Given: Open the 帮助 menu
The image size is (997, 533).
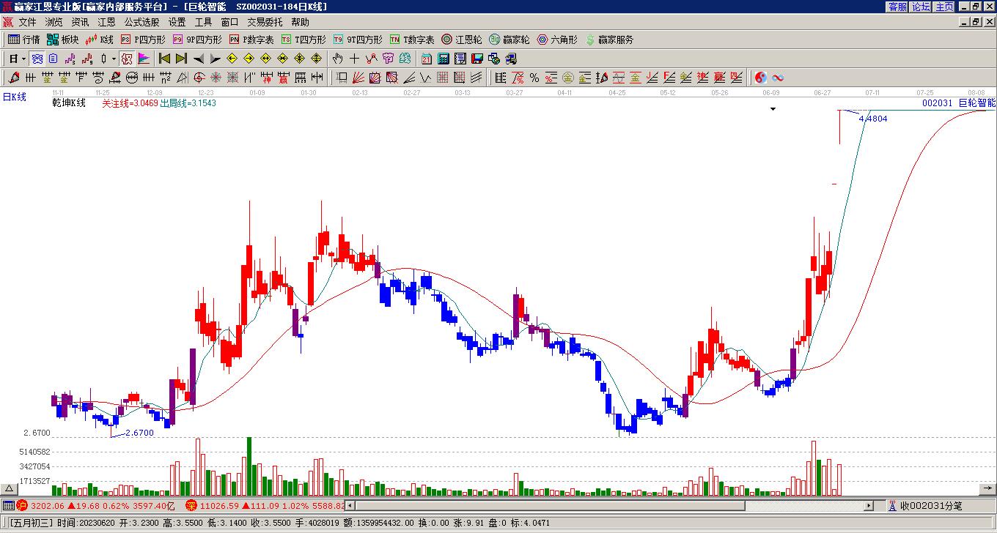Looking at the screenshot, I should [300, 22].
